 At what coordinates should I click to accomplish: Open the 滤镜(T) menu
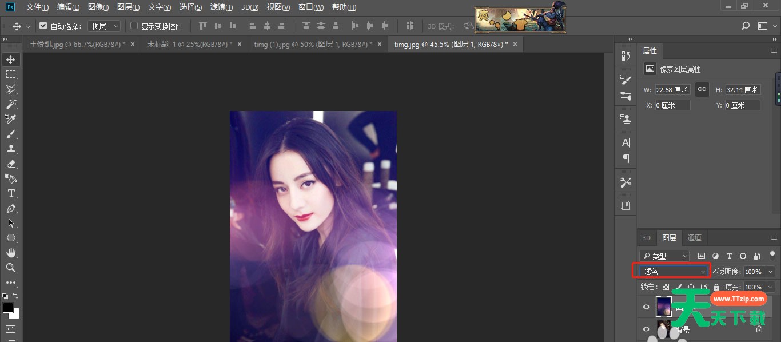tap(221, 7)
